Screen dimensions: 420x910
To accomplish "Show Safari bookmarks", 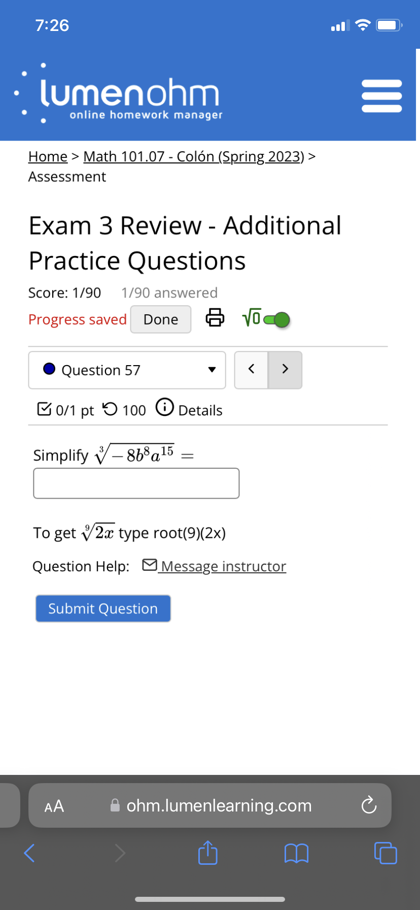I will click(296, 853).
